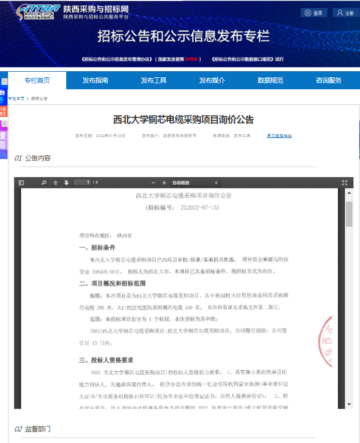Screen dimensions: 360x443
Task: Click the PDF page number field
Action: click(x=82, y=183)
